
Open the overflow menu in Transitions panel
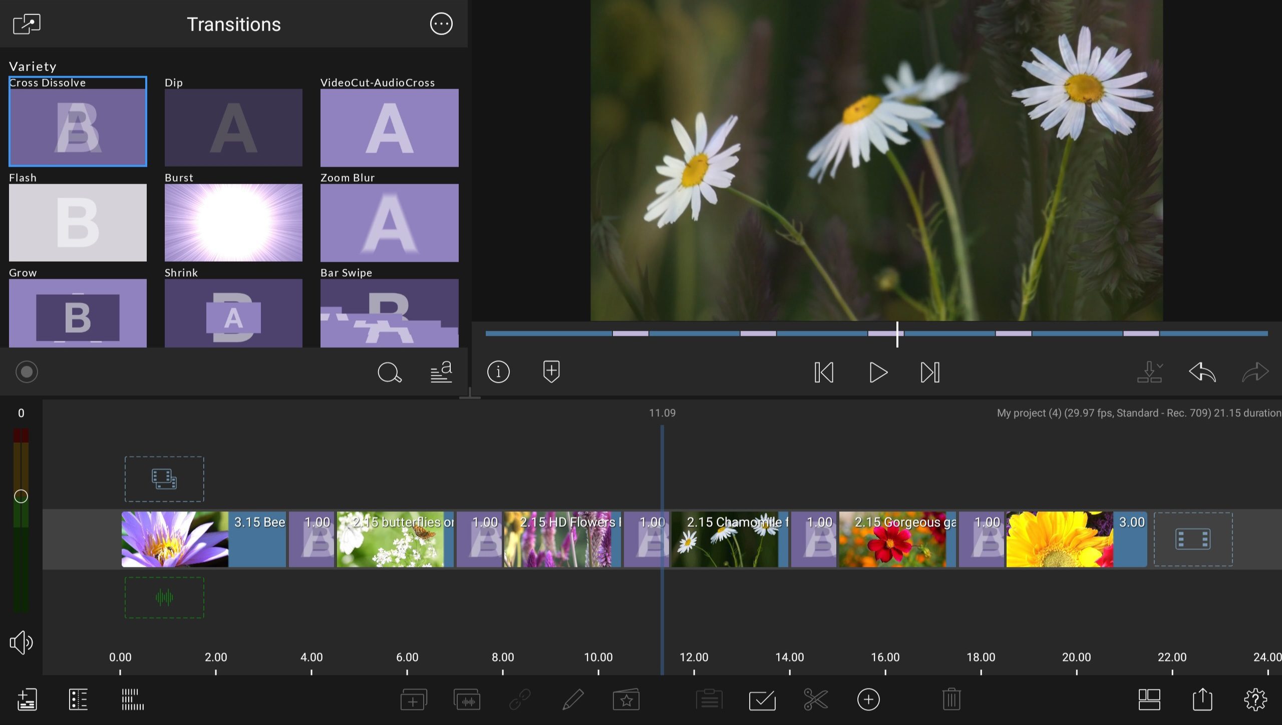[441, 24]
